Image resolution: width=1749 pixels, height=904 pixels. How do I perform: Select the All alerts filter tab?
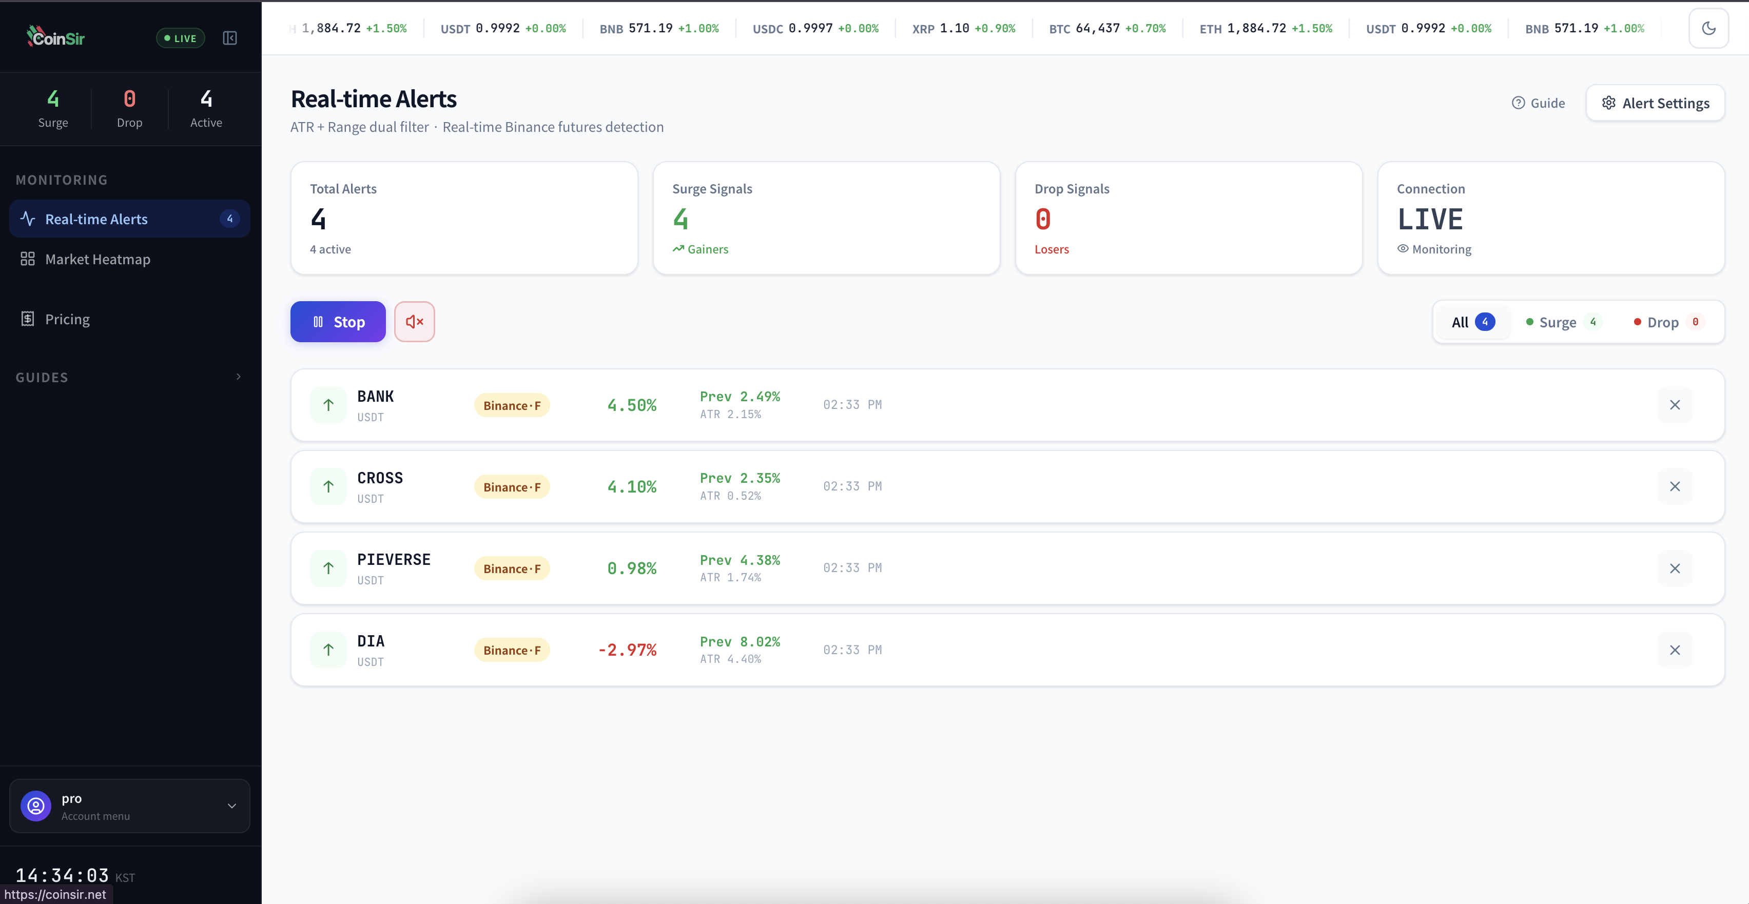click(x=1472, y=322)
